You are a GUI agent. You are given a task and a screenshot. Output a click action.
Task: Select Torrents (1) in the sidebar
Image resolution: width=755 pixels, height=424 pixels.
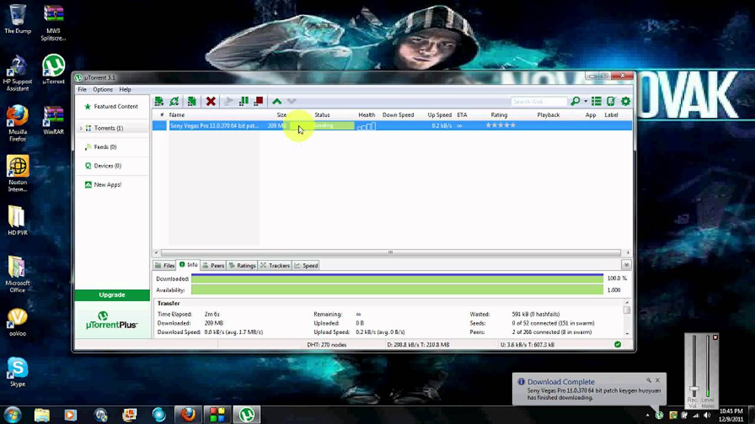[109, 128]
